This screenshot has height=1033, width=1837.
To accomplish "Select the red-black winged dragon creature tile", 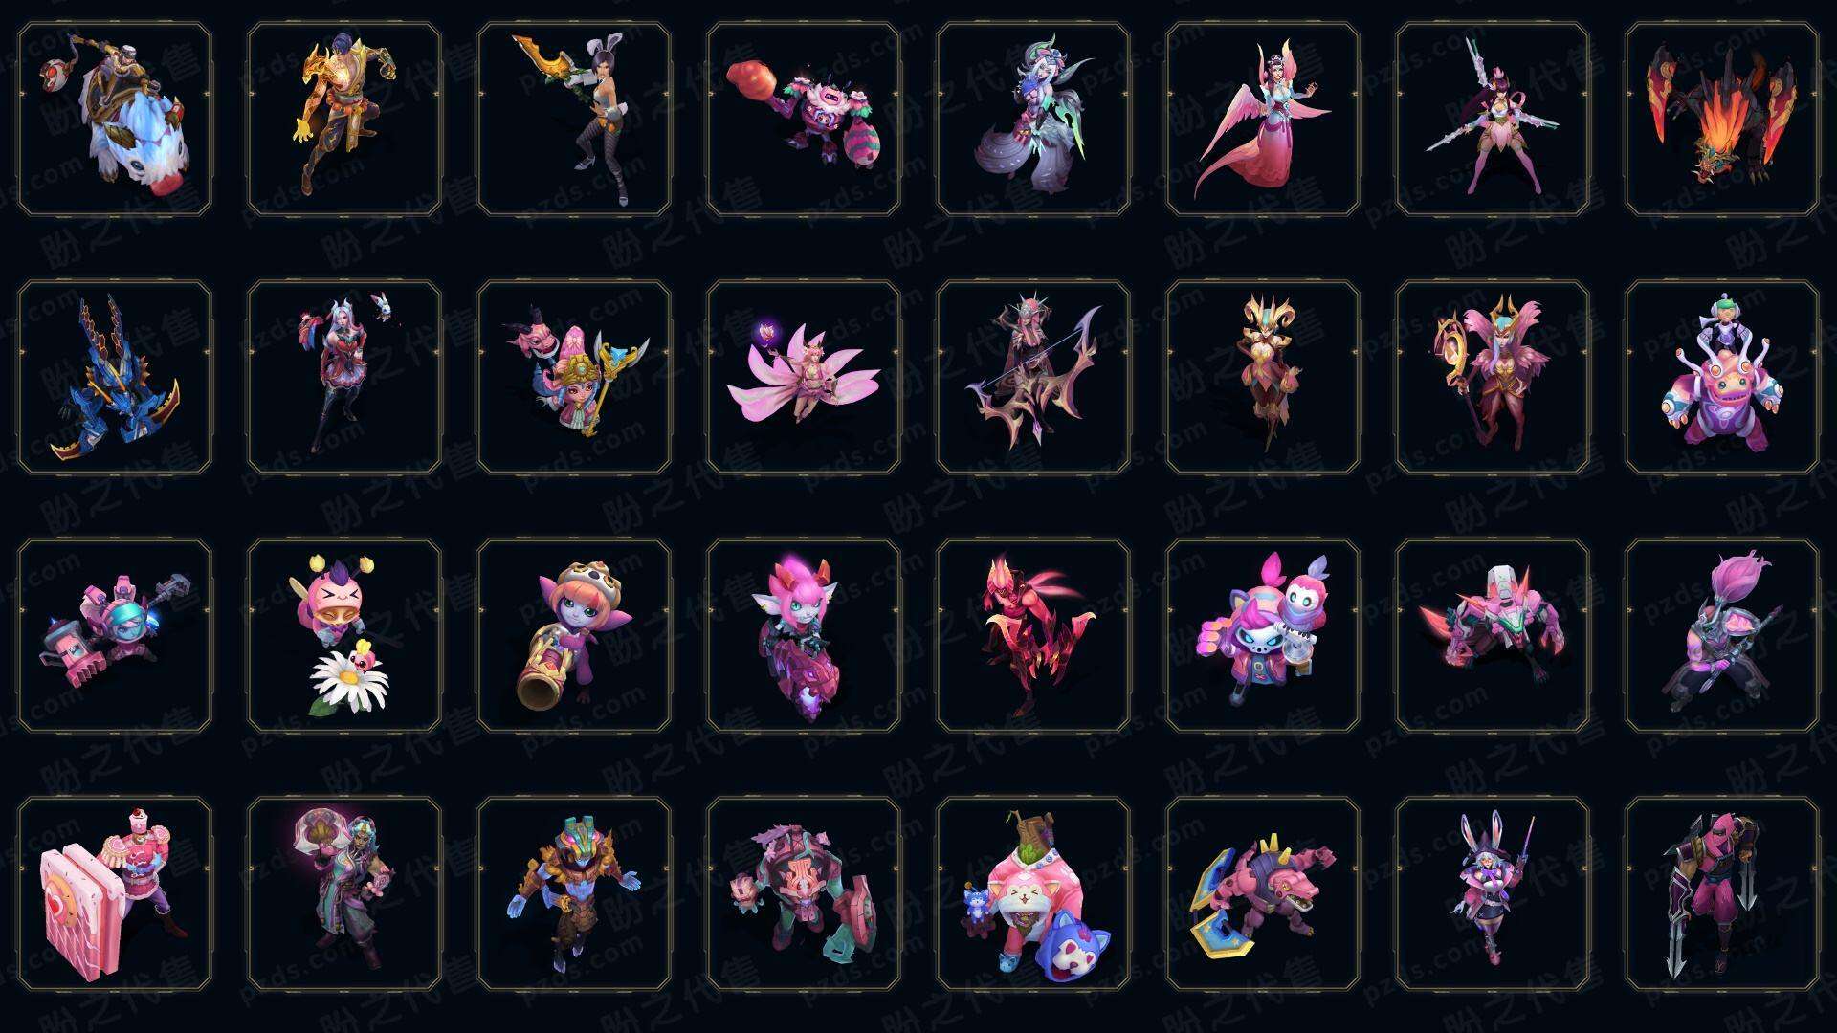I will [x=1722, y=120].
